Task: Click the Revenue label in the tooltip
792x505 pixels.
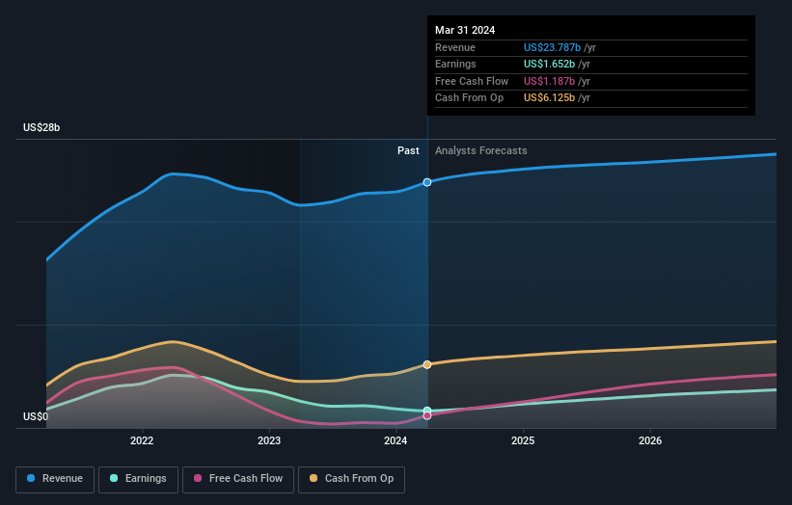Action: point(455,47)
